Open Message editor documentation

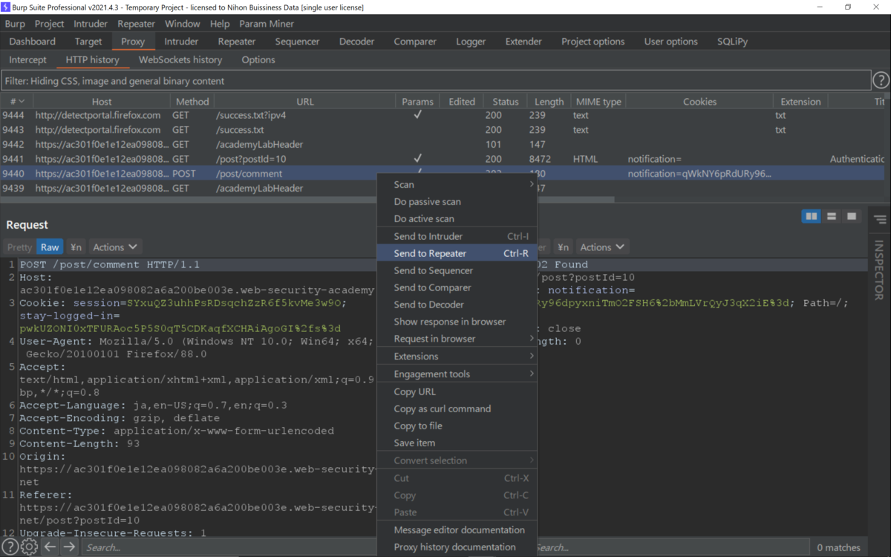[x=457, y=530]
